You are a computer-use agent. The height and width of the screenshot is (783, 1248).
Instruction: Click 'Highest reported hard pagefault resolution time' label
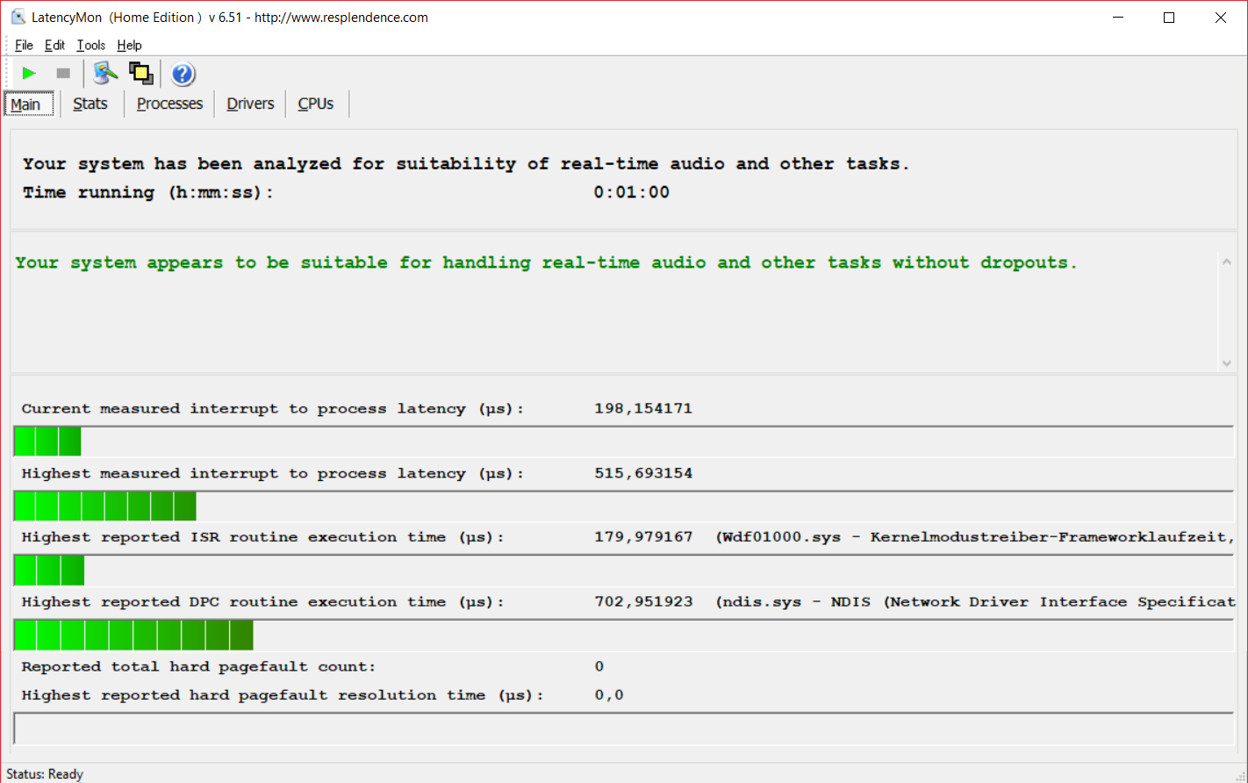coord(283,695)
